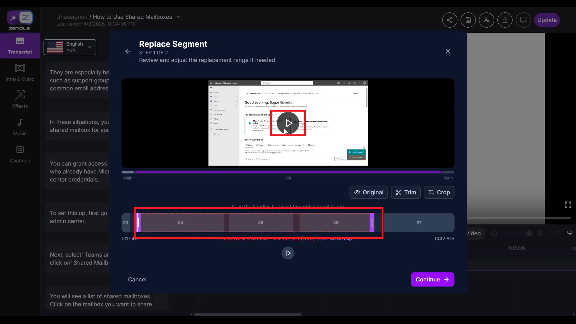The image size is (576, 324).
Task: Click Cancel in the dialog
Action: pyautogui.click(x=137, y=279)
